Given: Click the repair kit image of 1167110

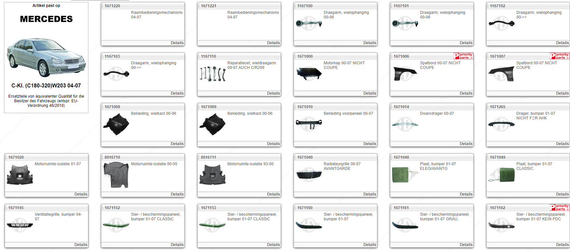Looking at the screenshot, I should (x=213, y=74).
